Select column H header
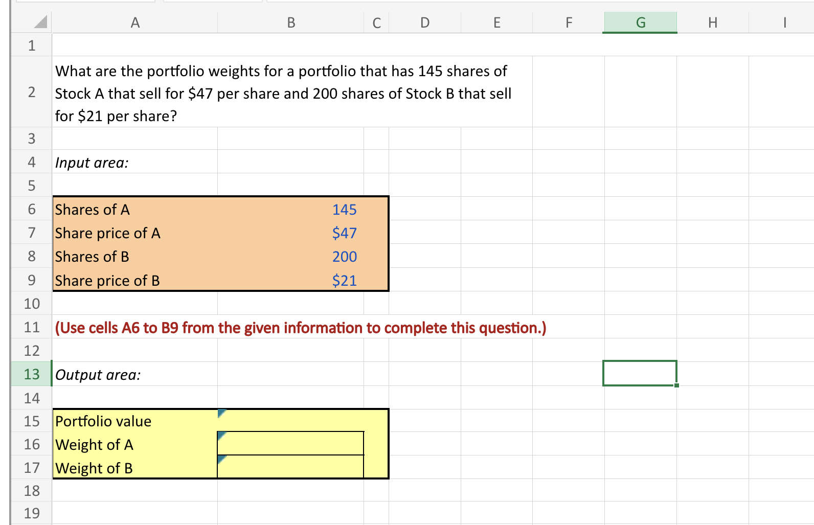The width and height of the screenshot is (814, 525). (x=713, y=22)
